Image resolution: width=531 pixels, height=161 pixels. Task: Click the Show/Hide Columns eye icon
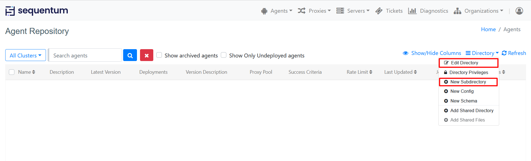[x=405, y=53]
